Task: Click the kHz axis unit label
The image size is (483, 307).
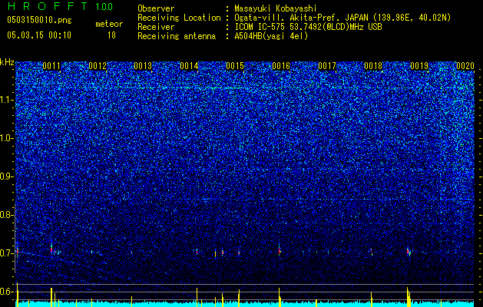Action: coord(7,62)
